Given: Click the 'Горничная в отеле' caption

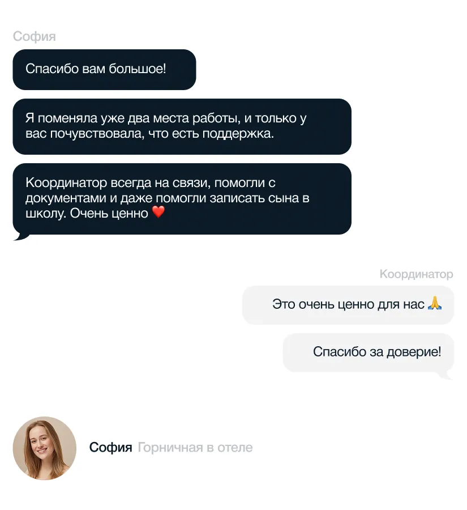Looking at the screenshot, I should [x=195, y=448].
